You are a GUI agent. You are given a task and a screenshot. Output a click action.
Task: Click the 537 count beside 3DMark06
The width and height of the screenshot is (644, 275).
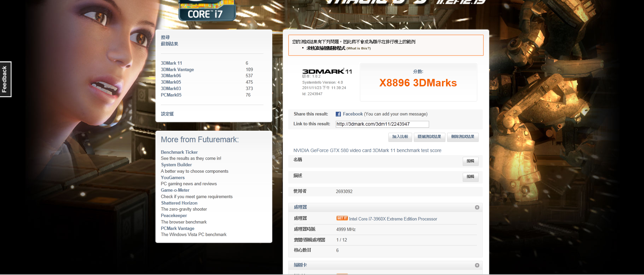click(249, 76)
